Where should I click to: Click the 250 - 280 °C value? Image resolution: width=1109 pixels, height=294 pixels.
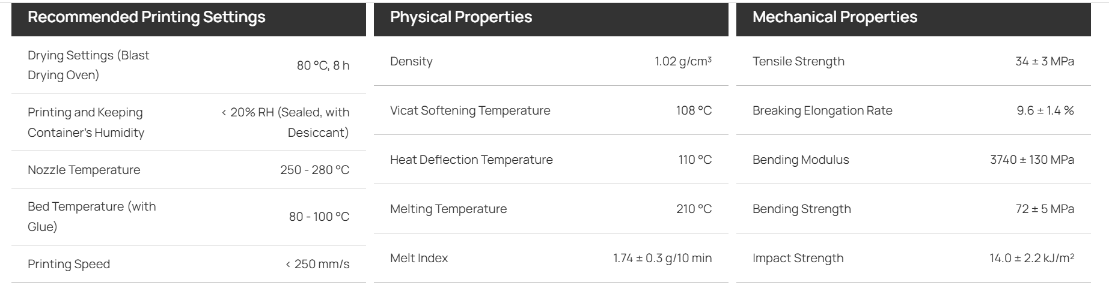pos(314,170)
